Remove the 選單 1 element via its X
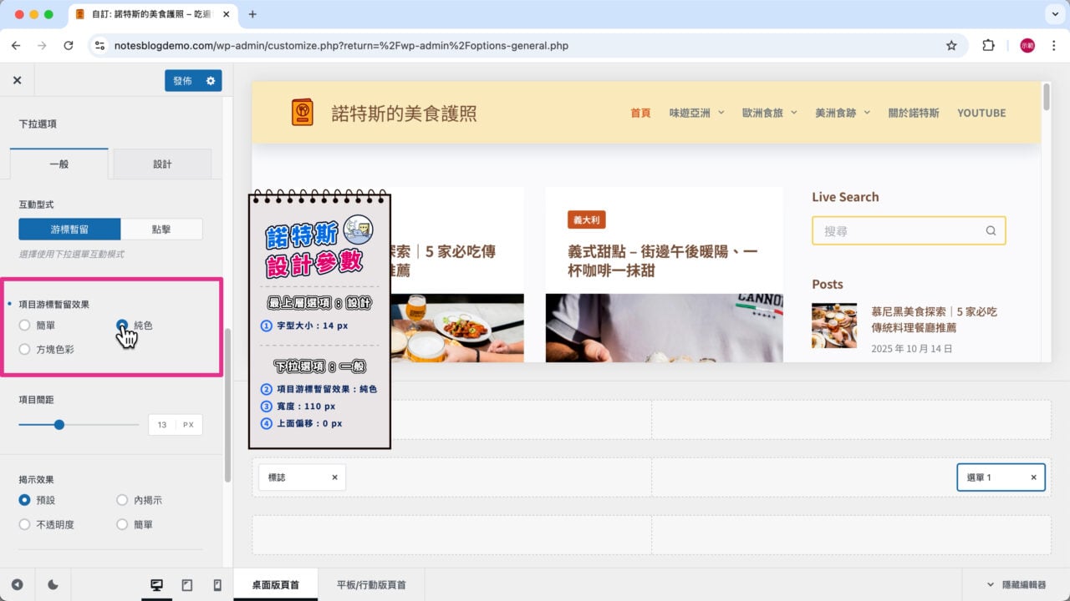This screenshot has width=1070, height=601. pos(1032,477)
